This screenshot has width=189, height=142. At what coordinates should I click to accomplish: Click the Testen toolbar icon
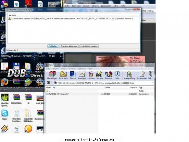click(x=73, y=75)
